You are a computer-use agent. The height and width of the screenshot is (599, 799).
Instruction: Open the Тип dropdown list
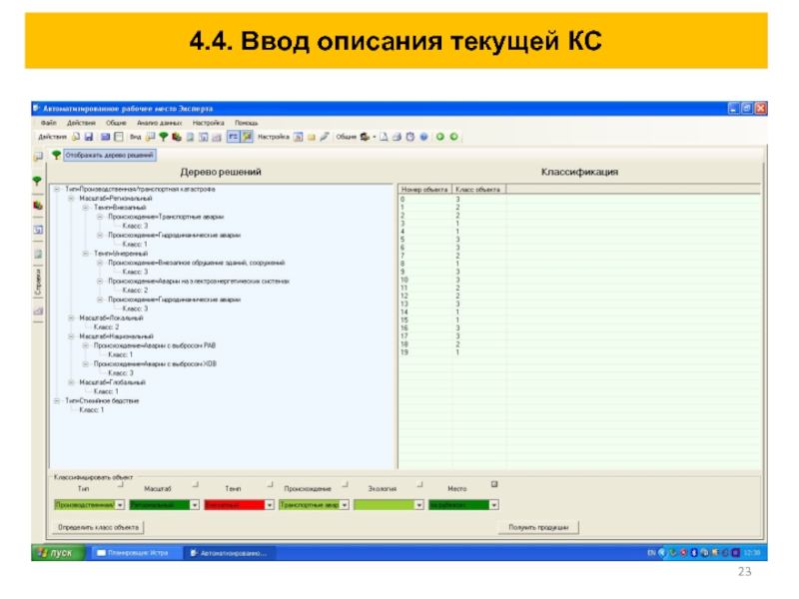point(121,505)
